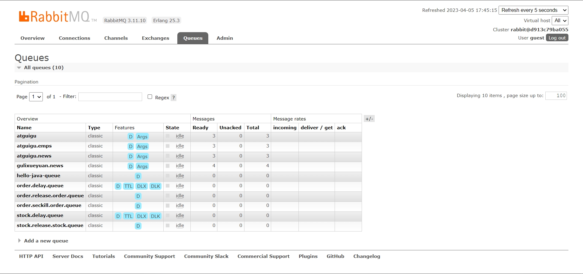
Task: Click the D badge on hello-java-queue row
Action: (138, 176)
